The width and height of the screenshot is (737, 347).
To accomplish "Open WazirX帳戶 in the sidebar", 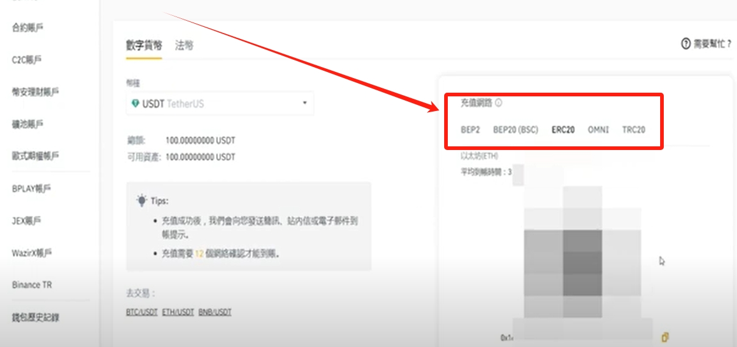I will click(32, 252).
